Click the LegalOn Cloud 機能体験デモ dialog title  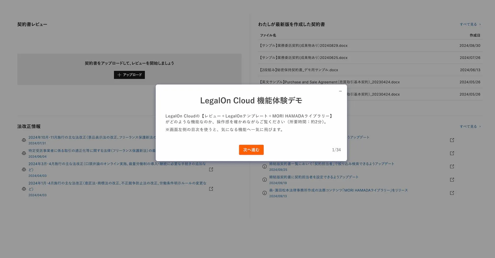coord(251,100)
